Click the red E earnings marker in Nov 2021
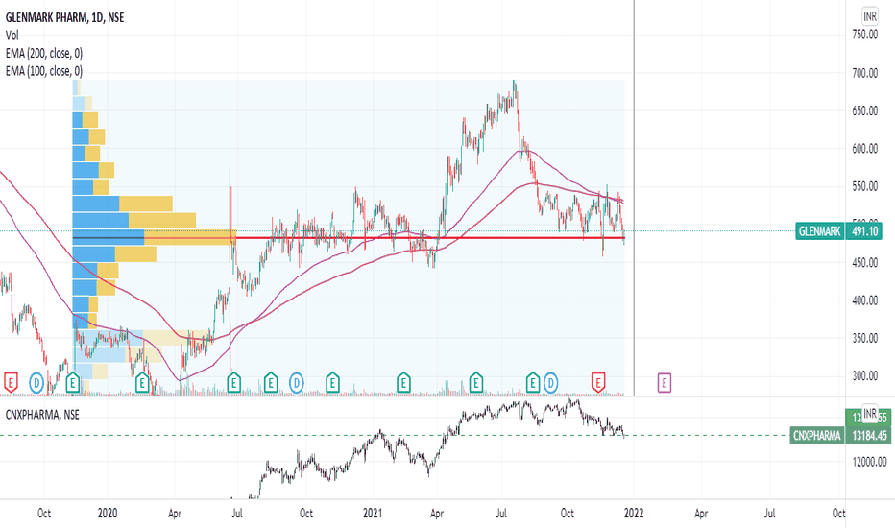 click(x=598, y=382)
